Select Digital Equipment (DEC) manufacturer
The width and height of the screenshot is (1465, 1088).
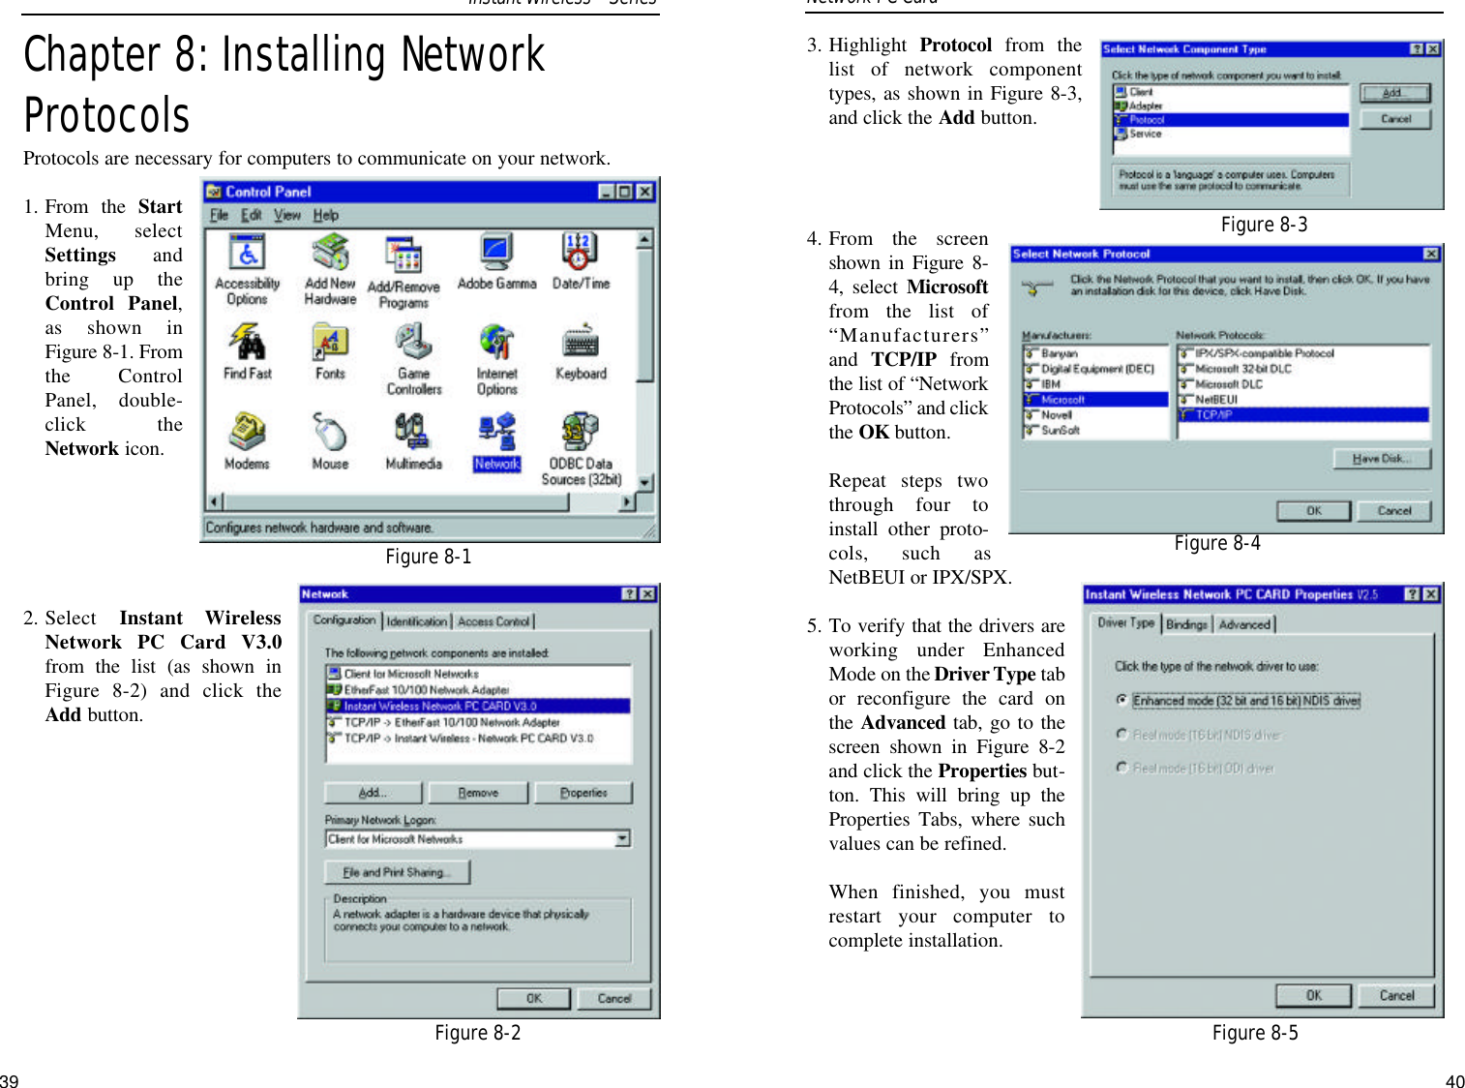[1095, 369]
